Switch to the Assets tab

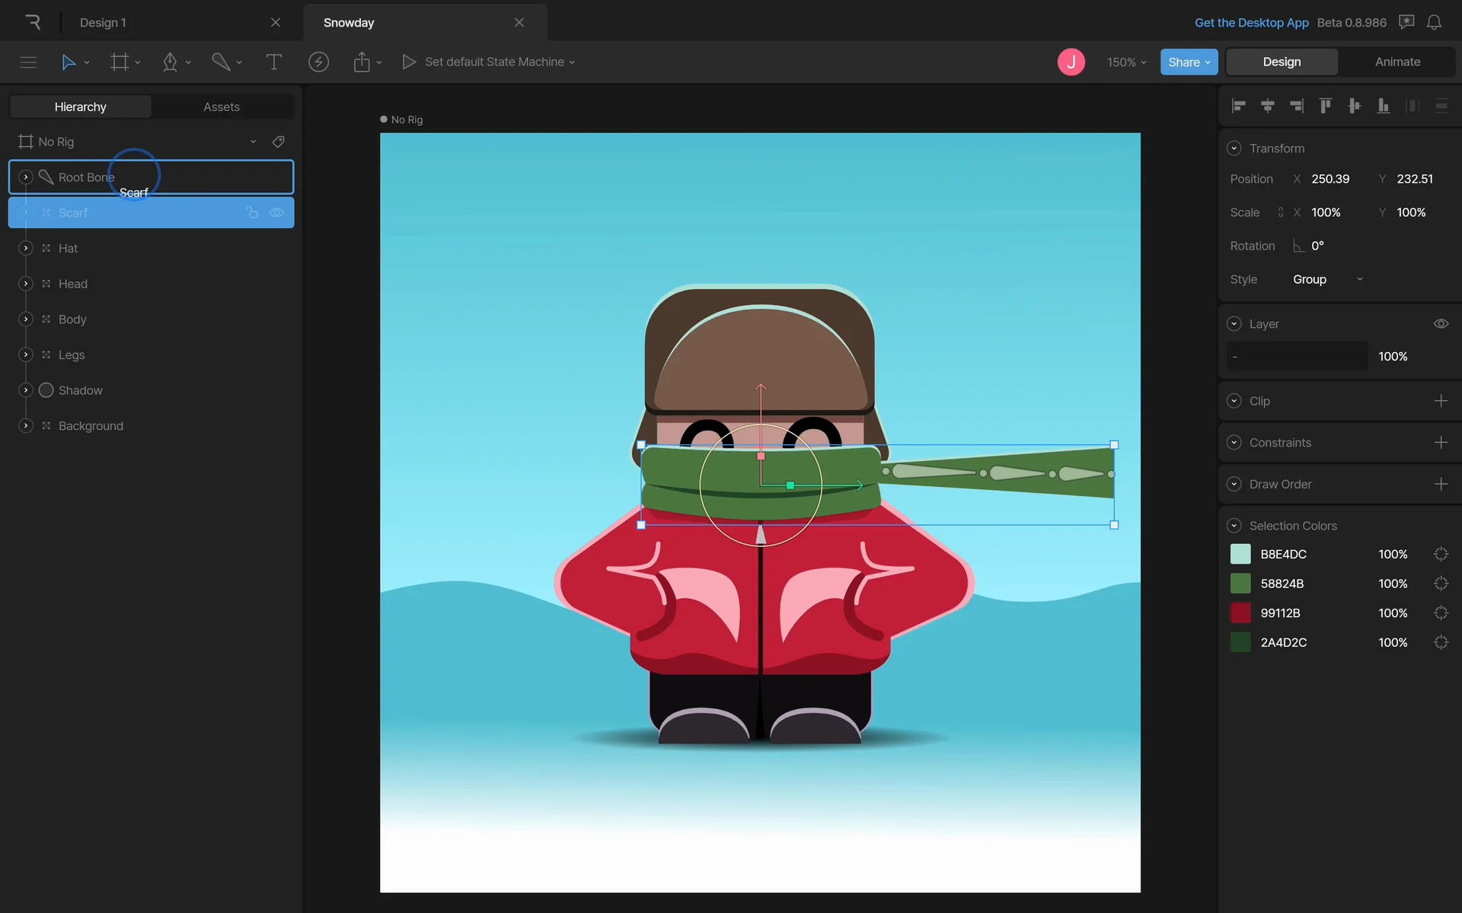(222, 107)
